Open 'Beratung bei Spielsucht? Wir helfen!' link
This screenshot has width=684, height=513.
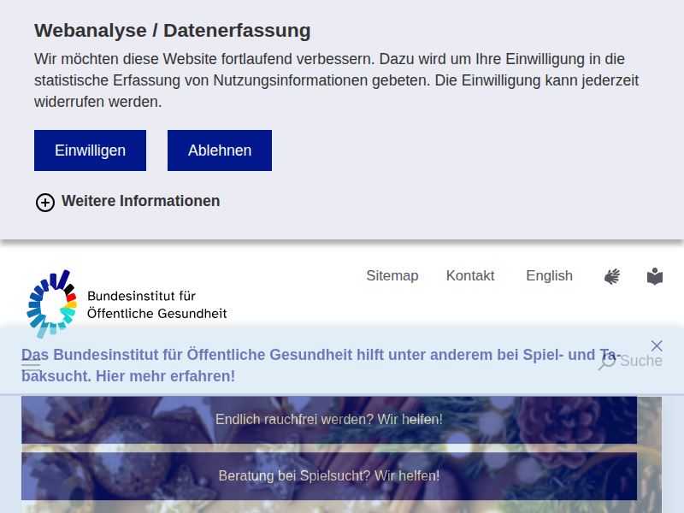coord(329,476)
